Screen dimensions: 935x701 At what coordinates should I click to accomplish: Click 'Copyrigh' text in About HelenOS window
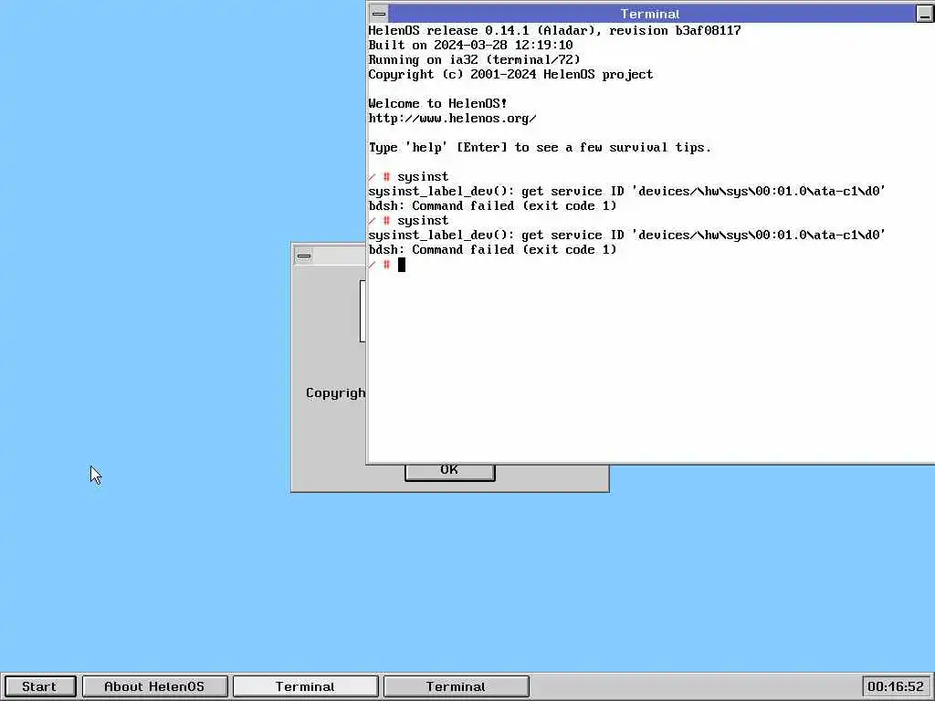(x=335, y=393)
